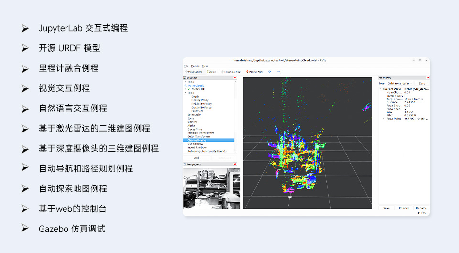Activate the Select tool in toolbar
Screen dimensions: 459x253
(211, 72)
